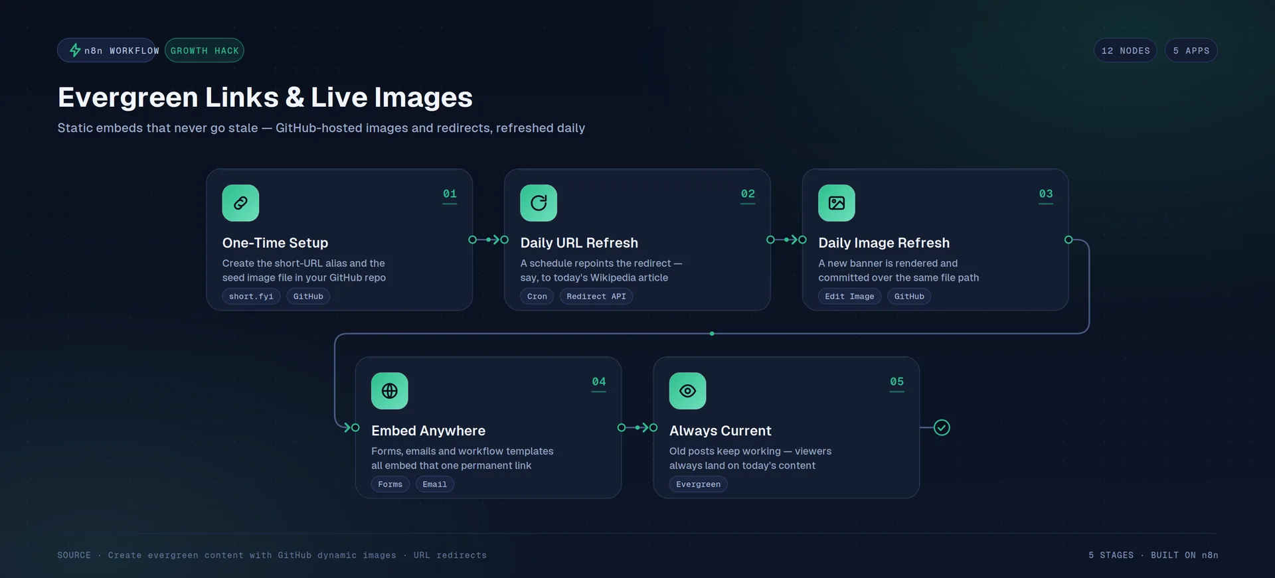Click the subtitle about static embeds never going stale

[321, 128]
